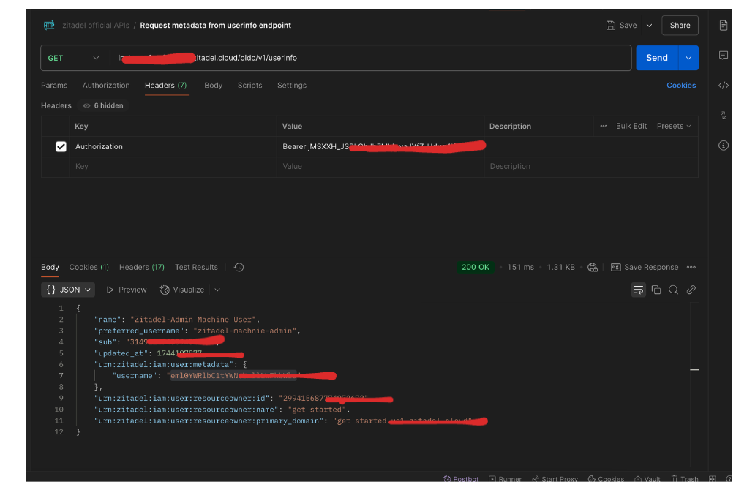This screenshot has height=490, width=736.
Task: Click the response link icon
Action: pyautogui.click(x=691, y=290)
